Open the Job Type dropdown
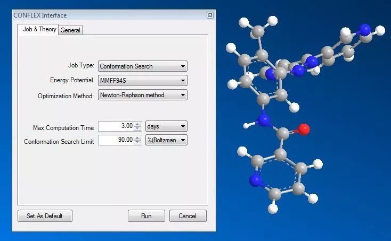The image size is (391, 241). 143,66
